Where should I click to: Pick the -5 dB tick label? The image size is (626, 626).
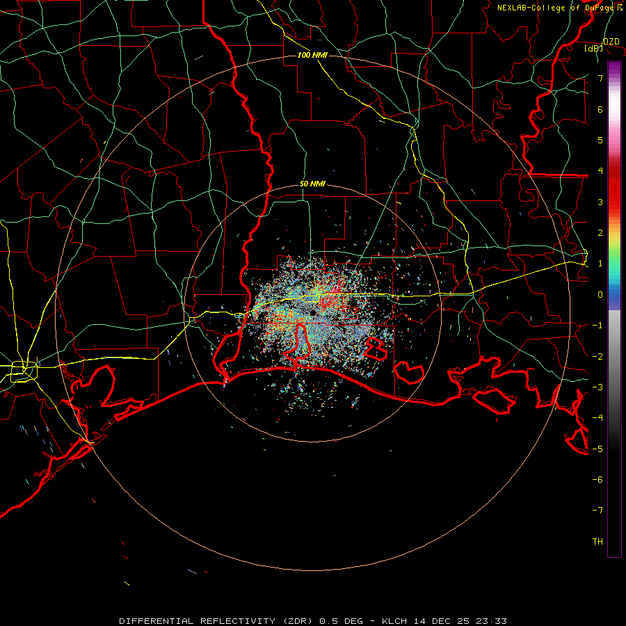pyautogui.click(x=597, y=449)
